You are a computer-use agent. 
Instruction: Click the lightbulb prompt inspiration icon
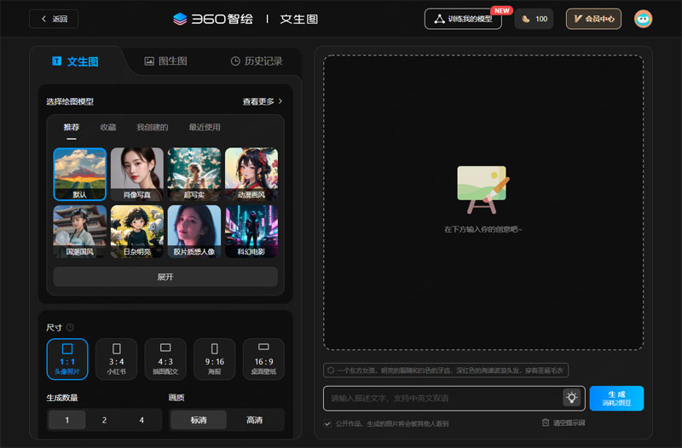coord(571,398)
